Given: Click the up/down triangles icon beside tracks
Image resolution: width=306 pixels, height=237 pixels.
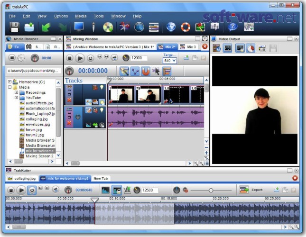Looking at the screenshot, I should pos(206,158).
